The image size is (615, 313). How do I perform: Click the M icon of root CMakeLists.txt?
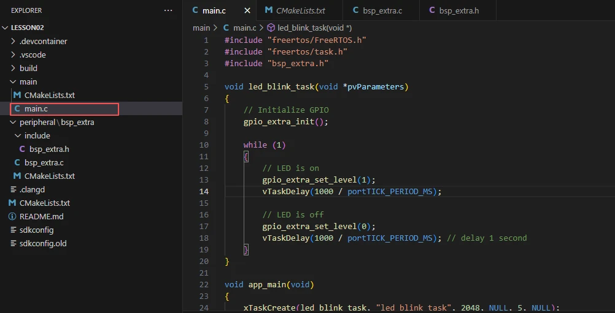point(12,203)
